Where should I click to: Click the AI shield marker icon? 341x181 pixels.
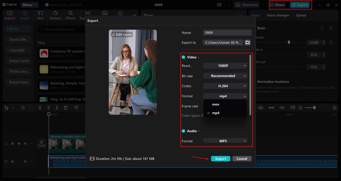click(x=76, y=108)
